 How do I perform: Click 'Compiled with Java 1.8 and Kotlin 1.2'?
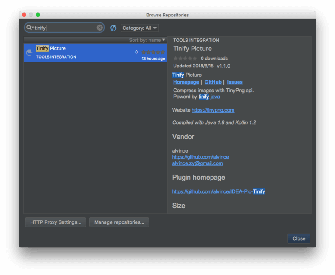[214, 122]
